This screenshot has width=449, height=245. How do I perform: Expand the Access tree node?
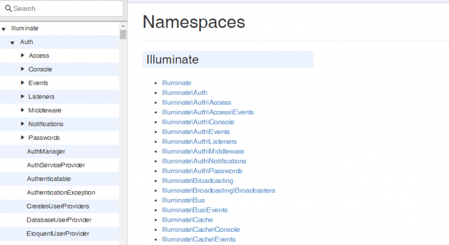point(22,56)
